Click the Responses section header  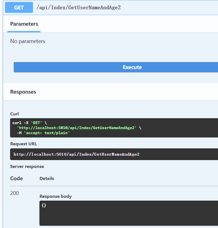(23, 92)
